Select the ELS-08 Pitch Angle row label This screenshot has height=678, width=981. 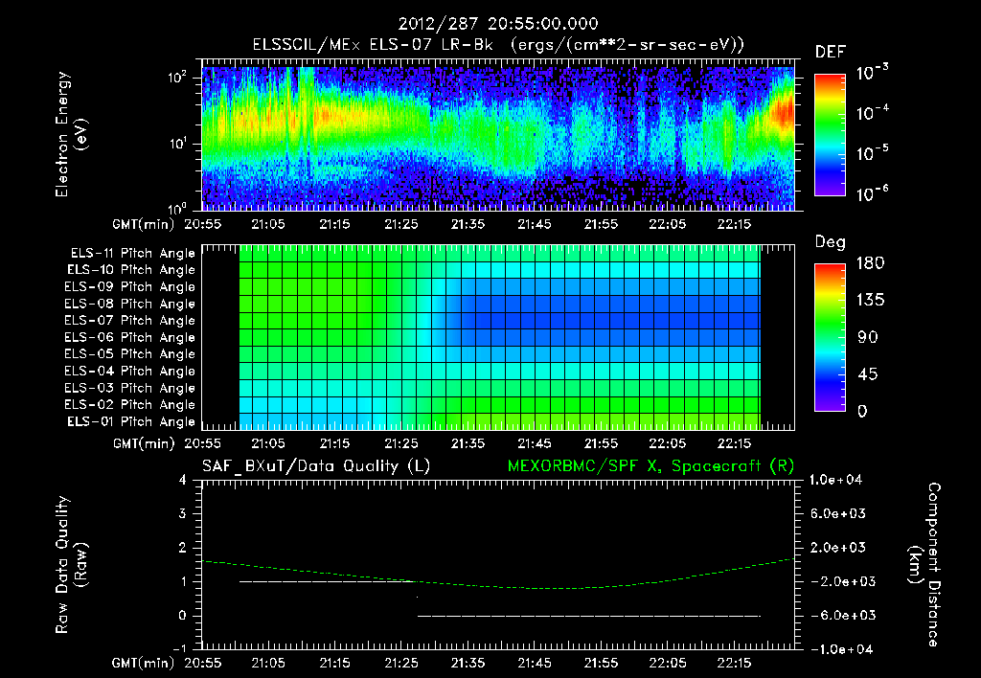(x=129, y=304)
